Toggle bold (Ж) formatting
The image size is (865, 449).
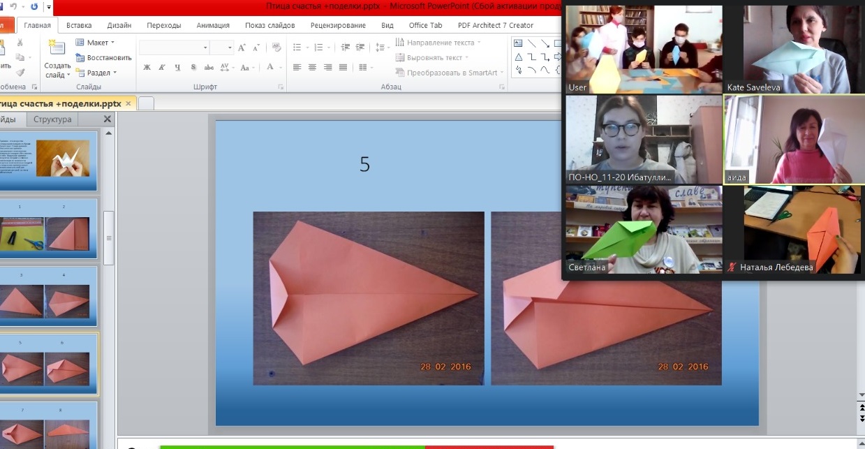[x=147, y=68]
